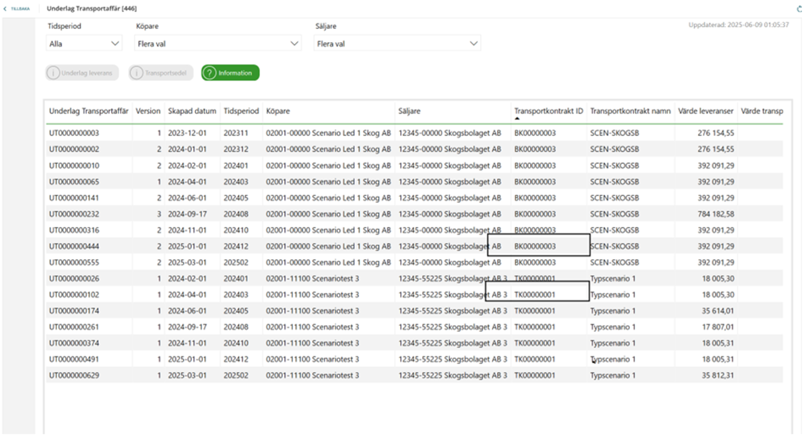Screen dimensions: 803x435
Task: Click the Säljare column header
Action: point(409,111)
